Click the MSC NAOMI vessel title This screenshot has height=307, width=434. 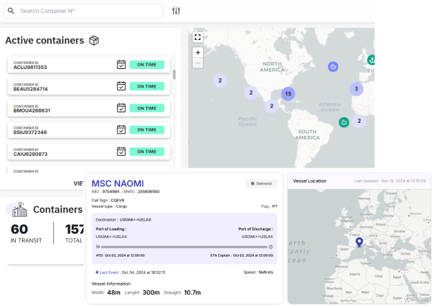pyautogui.click(x=117, y=184)
